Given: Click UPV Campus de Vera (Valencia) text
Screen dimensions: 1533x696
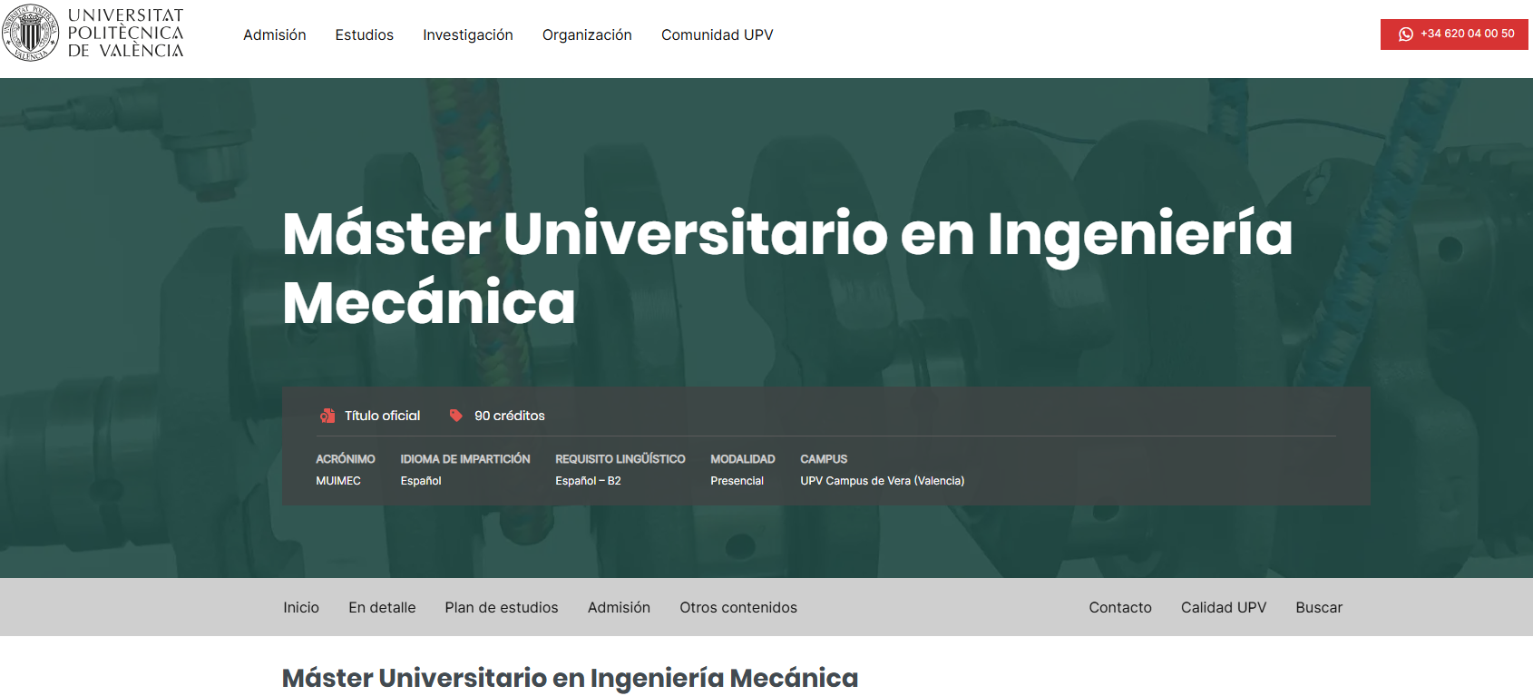Looking at the screenshot, I should 883,481.
